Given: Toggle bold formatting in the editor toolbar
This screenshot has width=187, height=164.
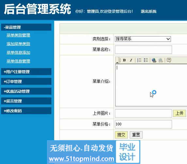Looking at the screenshot, I should [x=124, y=60].
